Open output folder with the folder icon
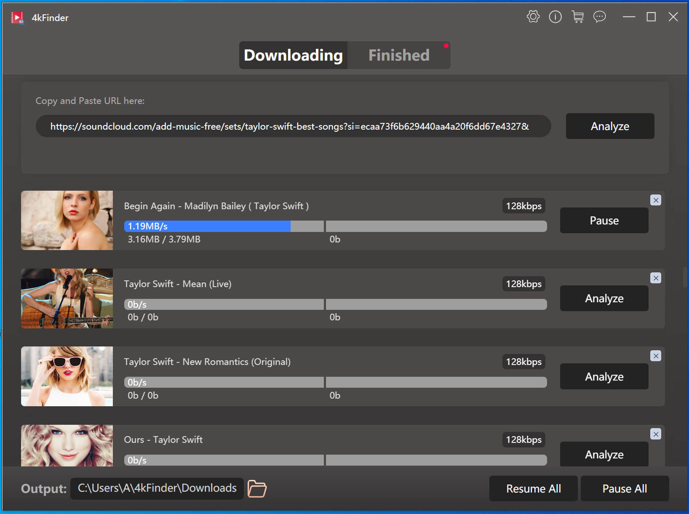The image size is (689, 514). (256, 488)
